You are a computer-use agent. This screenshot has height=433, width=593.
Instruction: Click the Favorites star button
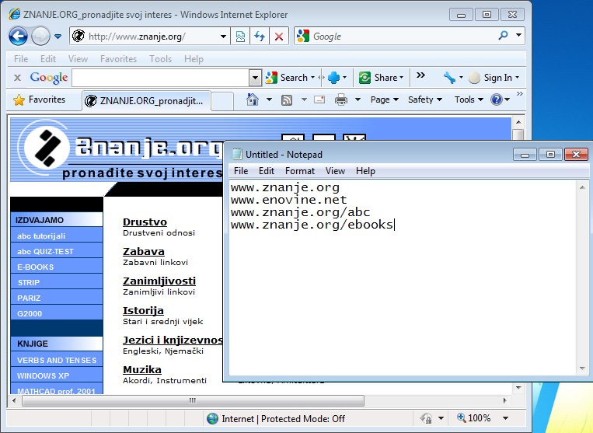click(39, 100)
